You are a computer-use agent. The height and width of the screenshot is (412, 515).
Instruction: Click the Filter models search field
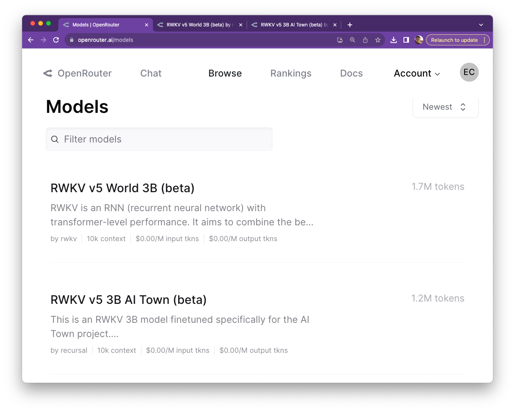pyautogui.click(x=159, y=139)
